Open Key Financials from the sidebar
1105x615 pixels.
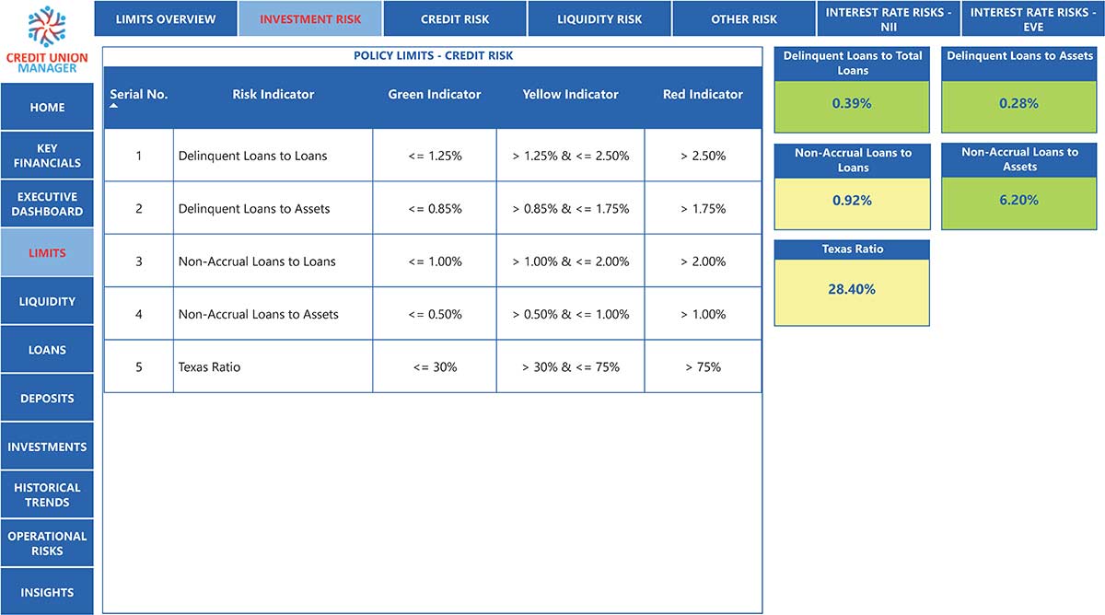click(47, 156)
